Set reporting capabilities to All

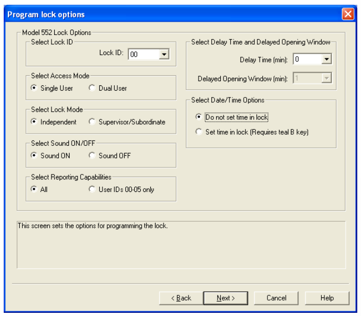[35, 189]
